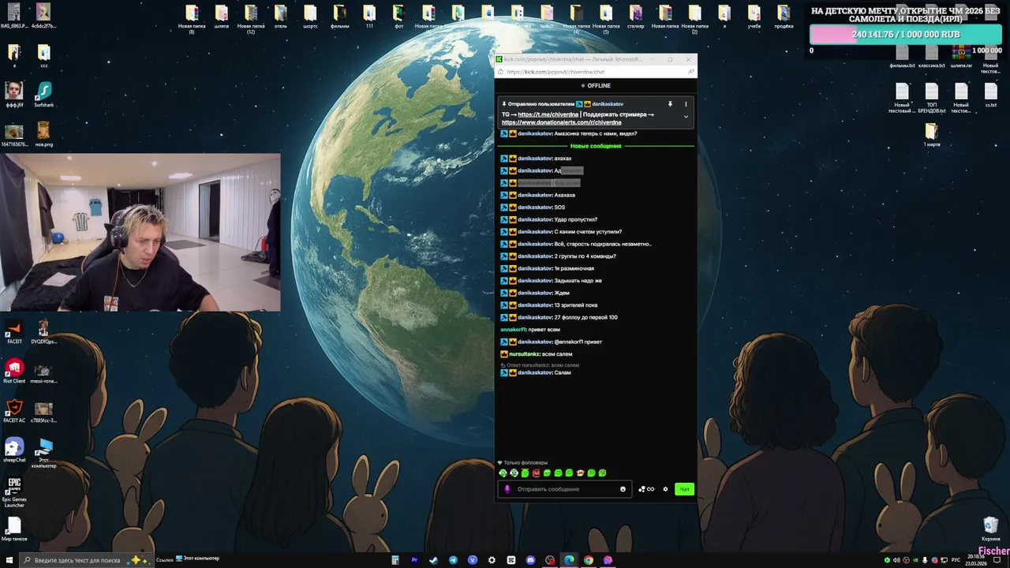Open channel points icon near infinity symbol
1010x568 pixels.
click(x=642, y=489)
